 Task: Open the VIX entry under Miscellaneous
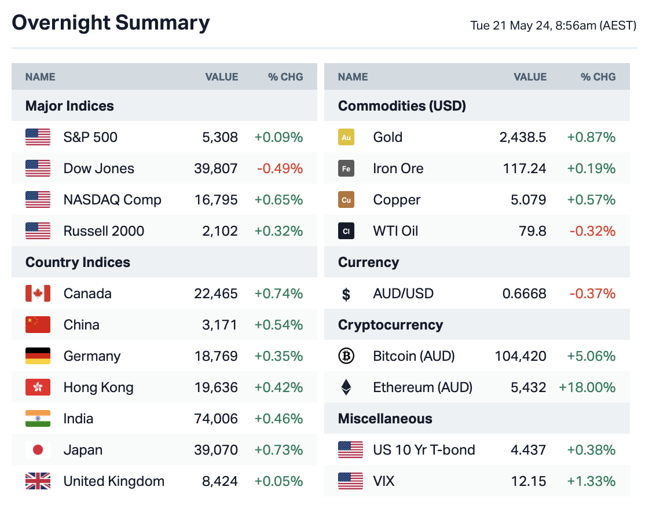click(x=384, y=481)
